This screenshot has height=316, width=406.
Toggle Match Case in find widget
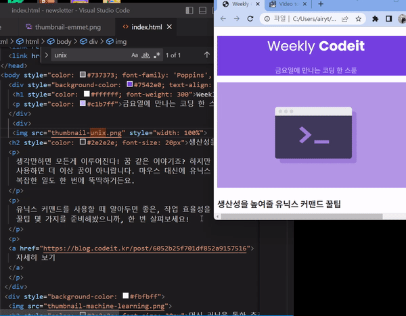tap(135, 55)
